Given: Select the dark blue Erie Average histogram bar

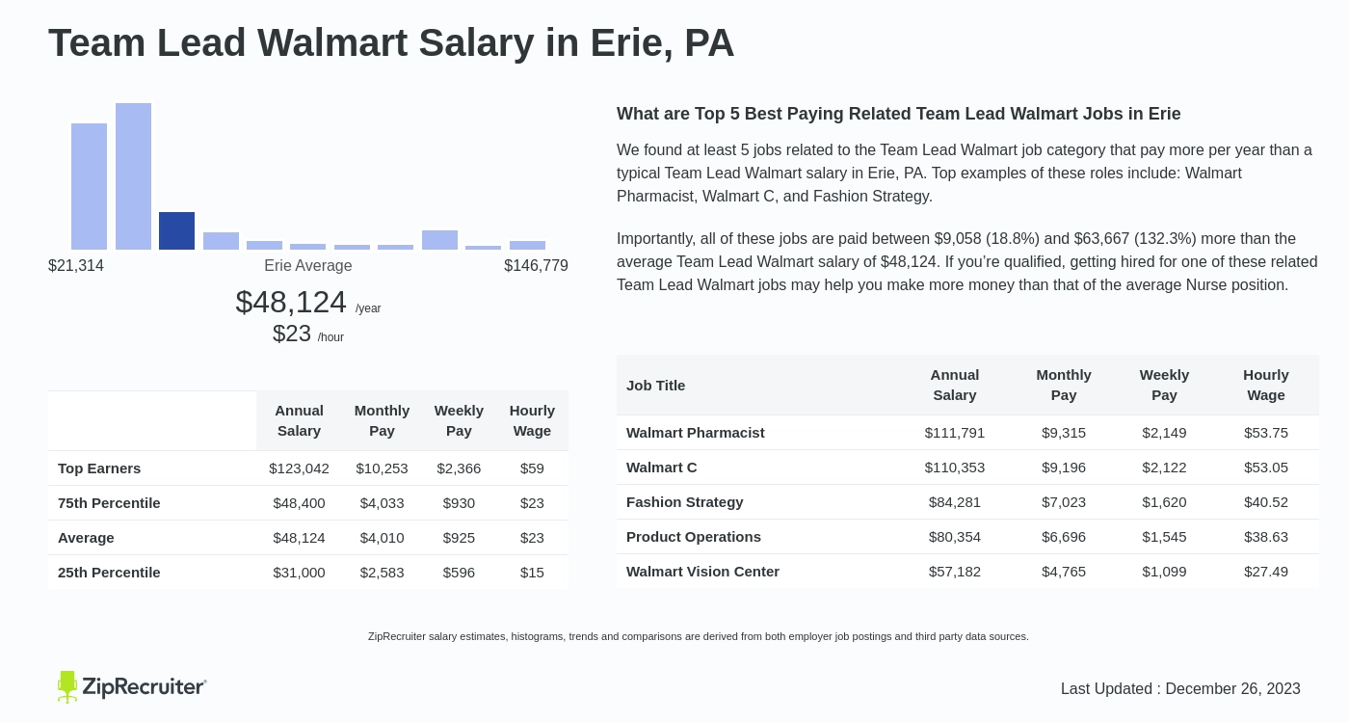Looking at the screenshot, I should 176,230.
